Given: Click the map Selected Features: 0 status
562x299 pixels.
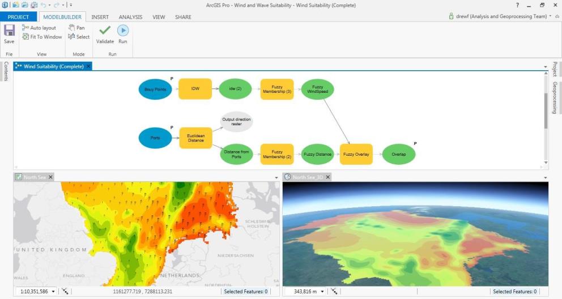Looking at the screenshot, I should [x=246, y=292].
